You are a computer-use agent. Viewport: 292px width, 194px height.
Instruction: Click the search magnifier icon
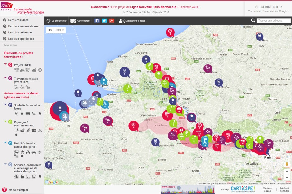tap(253, 21)
